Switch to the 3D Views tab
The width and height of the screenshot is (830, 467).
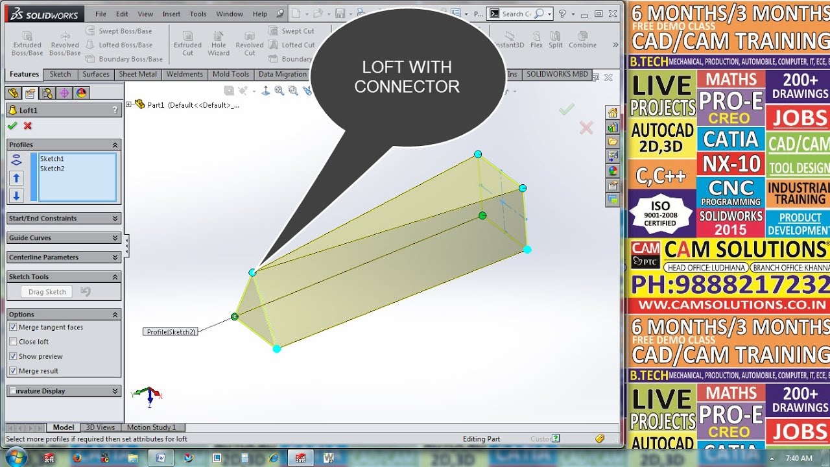coord(101,427)
